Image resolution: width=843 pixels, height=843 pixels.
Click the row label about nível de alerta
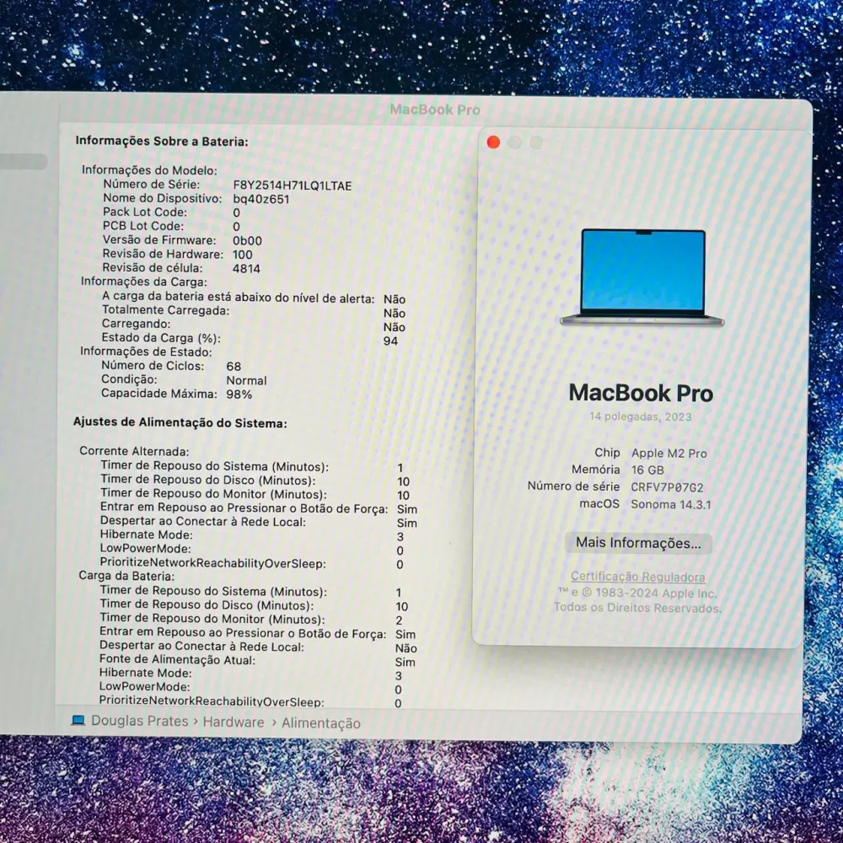pyautogui.click(x=239, y=298)
